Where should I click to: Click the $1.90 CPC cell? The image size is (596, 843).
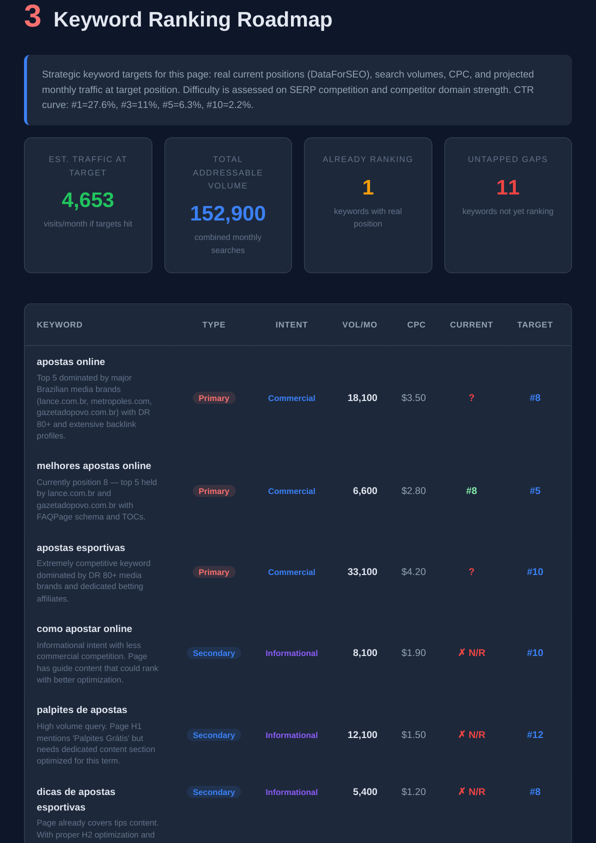(x=413, y=653)
